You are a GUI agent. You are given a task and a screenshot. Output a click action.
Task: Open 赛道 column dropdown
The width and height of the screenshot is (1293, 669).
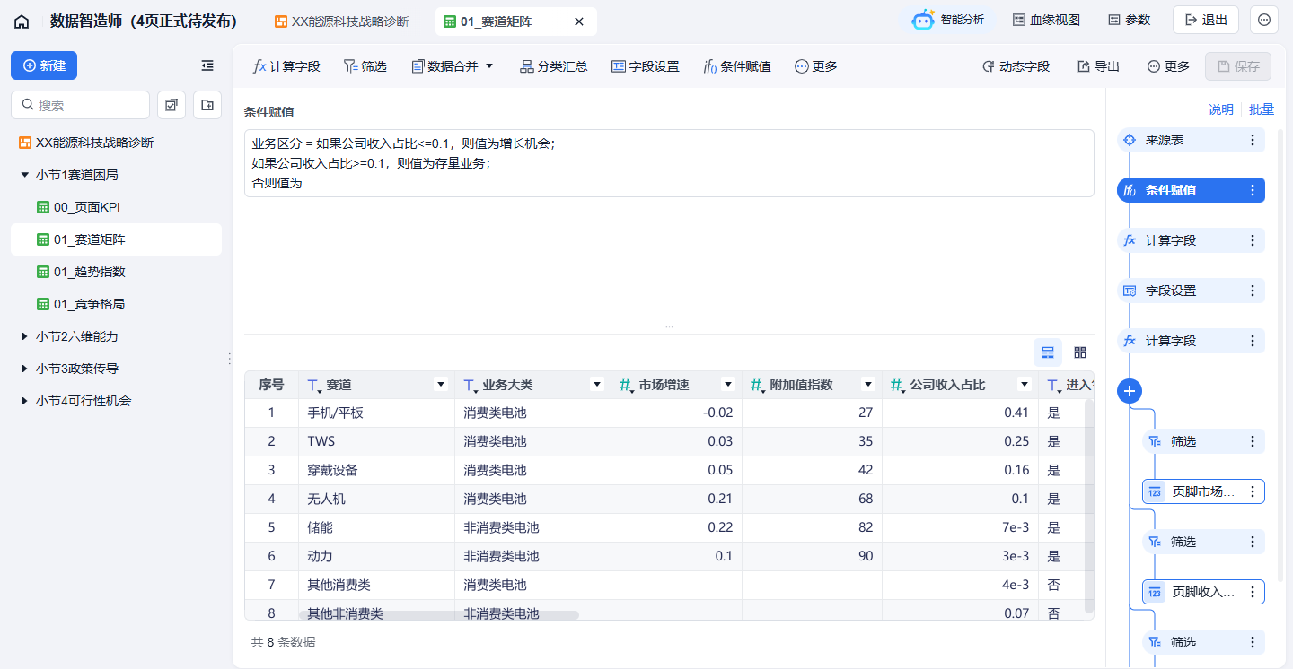[x=441, y=385]
